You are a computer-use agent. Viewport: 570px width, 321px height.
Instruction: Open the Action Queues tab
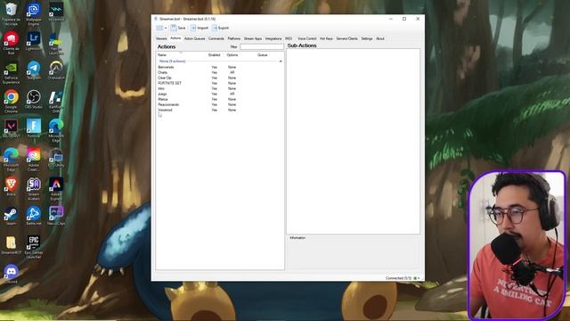tap(194, 38)
